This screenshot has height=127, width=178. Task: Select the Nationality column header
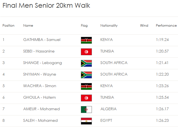click(x=109, y=26)
